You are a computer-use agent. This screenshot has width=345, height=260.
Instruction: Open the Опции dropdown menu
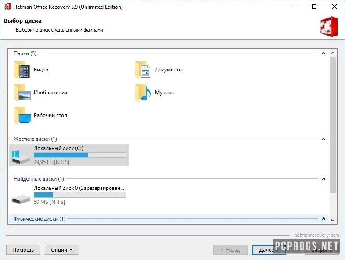click(x=62, y=250)
